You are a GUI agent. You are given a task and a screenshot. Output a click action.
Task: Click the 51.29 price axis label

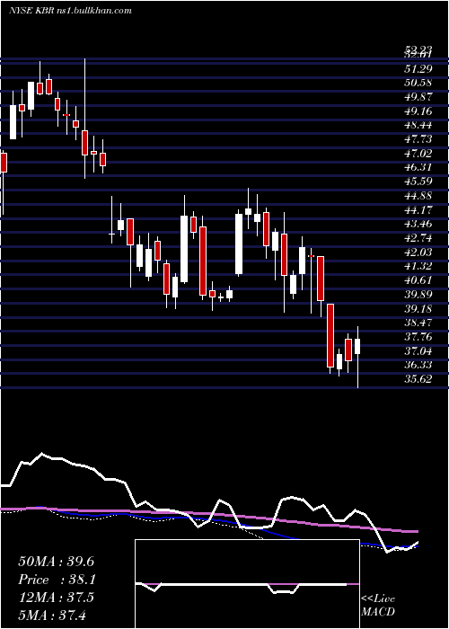click(x=418, y=68)
